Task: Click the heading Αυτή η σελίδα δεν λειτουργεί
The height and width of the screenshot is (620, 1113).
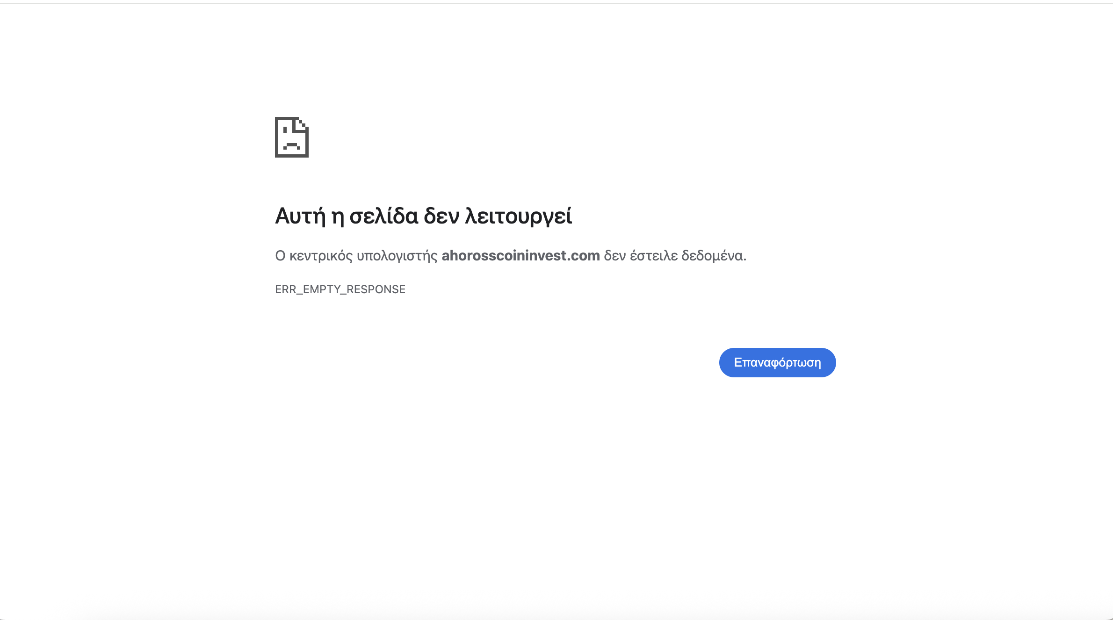Action: coord(423,216)
